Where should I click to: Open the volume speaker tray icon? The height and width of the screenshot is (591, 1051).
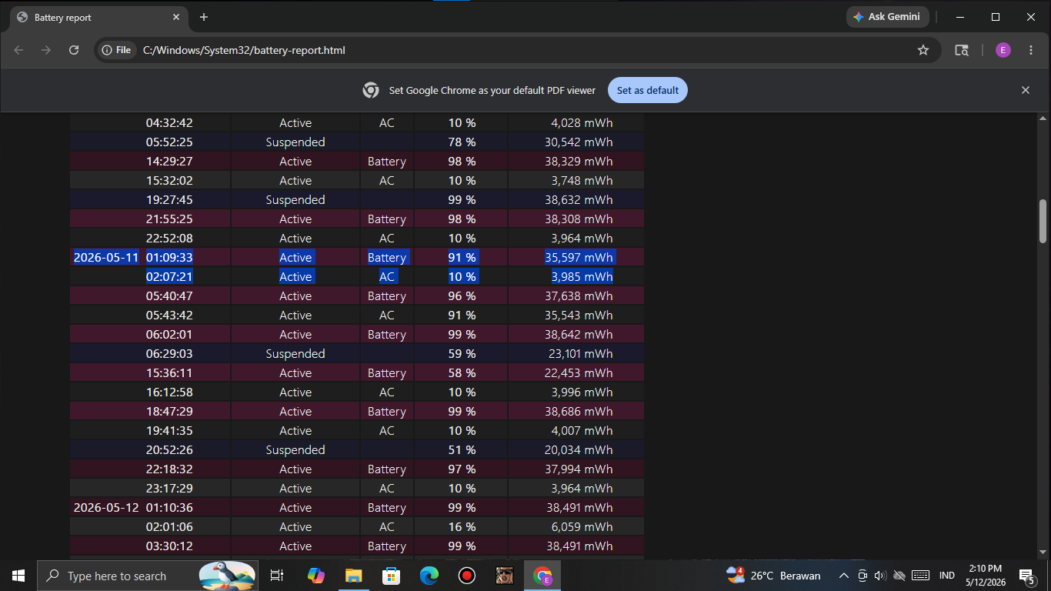pyautogui.click(x=880, y=576)
